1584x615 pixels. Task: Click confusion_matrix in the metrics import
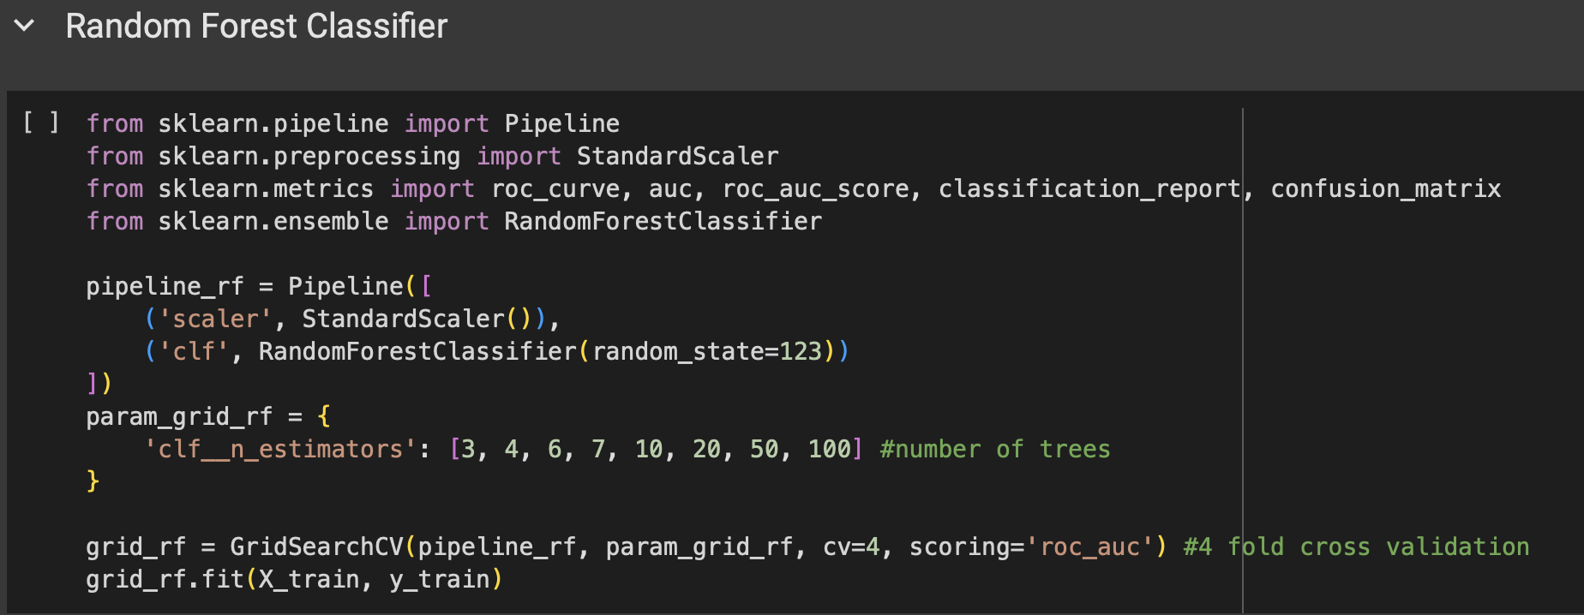1385,188
